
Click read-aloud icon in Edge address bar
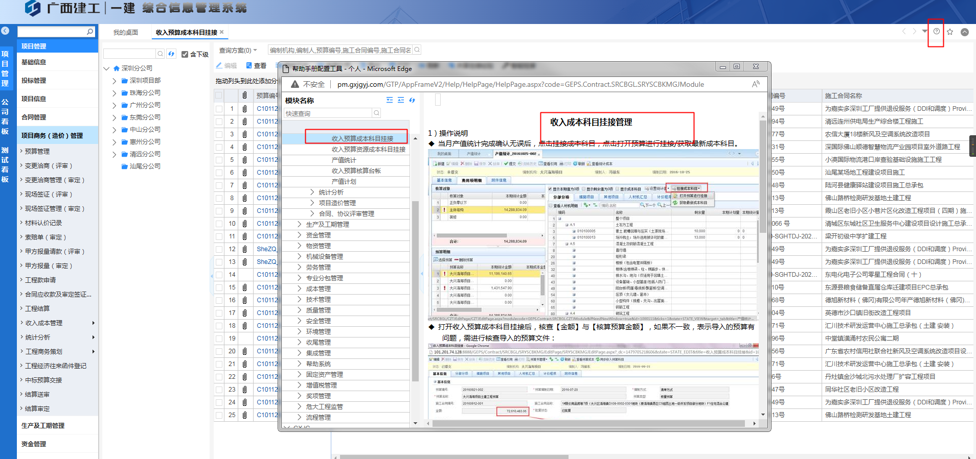click(x=756, y=84)
